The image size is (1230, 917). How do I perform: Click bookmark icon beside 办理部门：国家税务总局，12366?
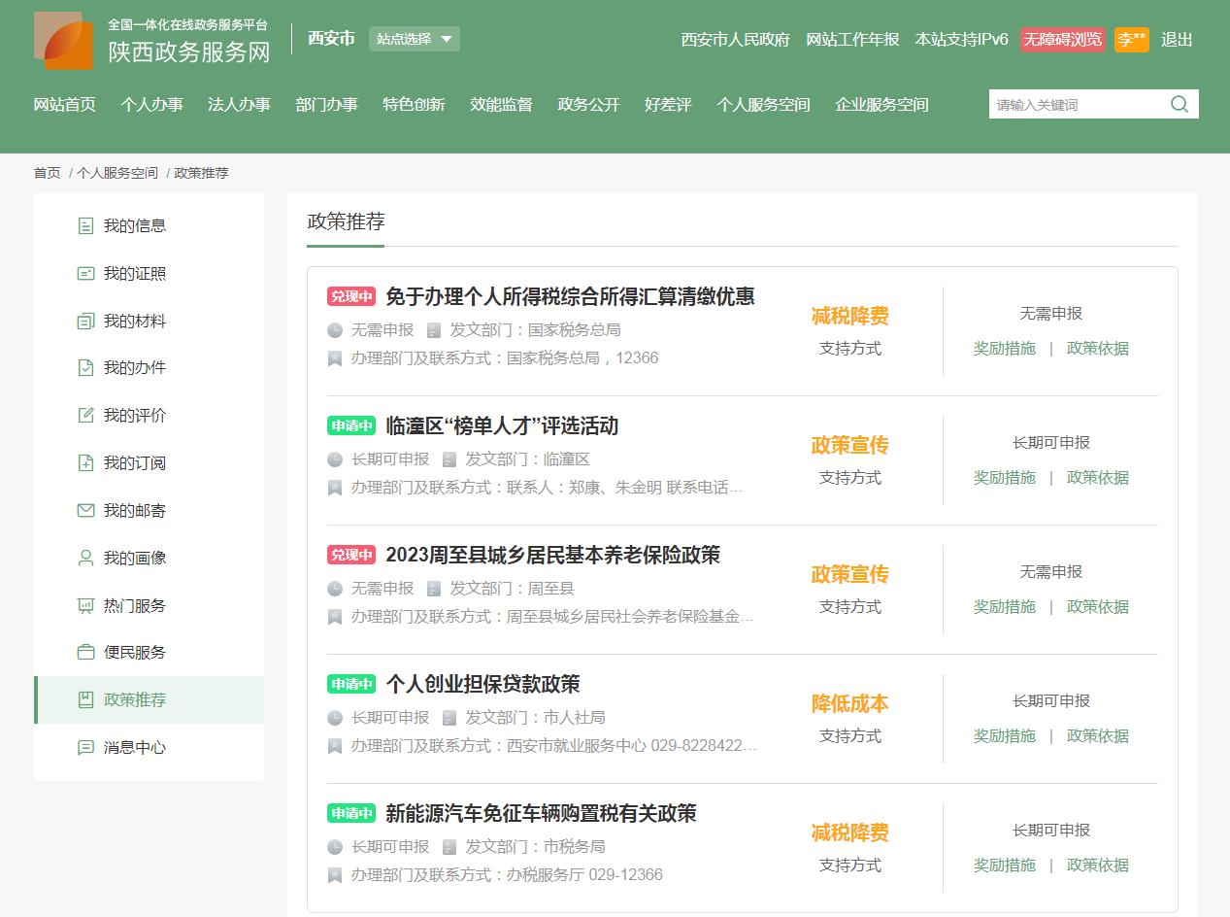point(335,358)
